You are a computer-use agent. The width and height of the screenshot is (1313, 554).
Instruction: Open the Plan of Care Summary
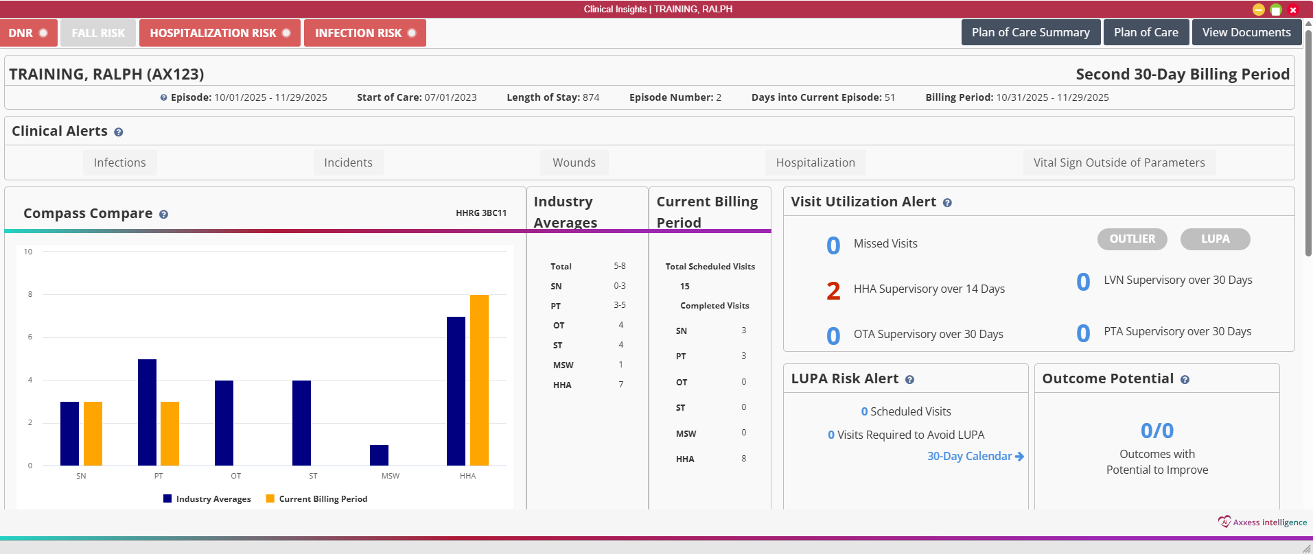tap(1030, 32)
